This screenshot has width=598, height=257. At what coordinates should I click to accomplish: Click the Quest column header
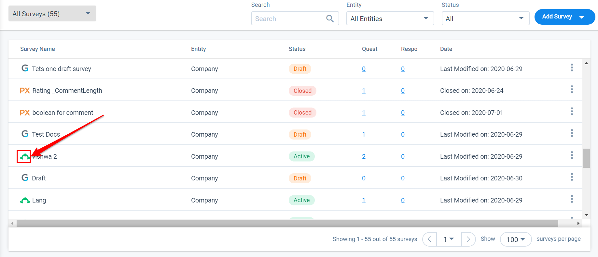coord(369,49)
